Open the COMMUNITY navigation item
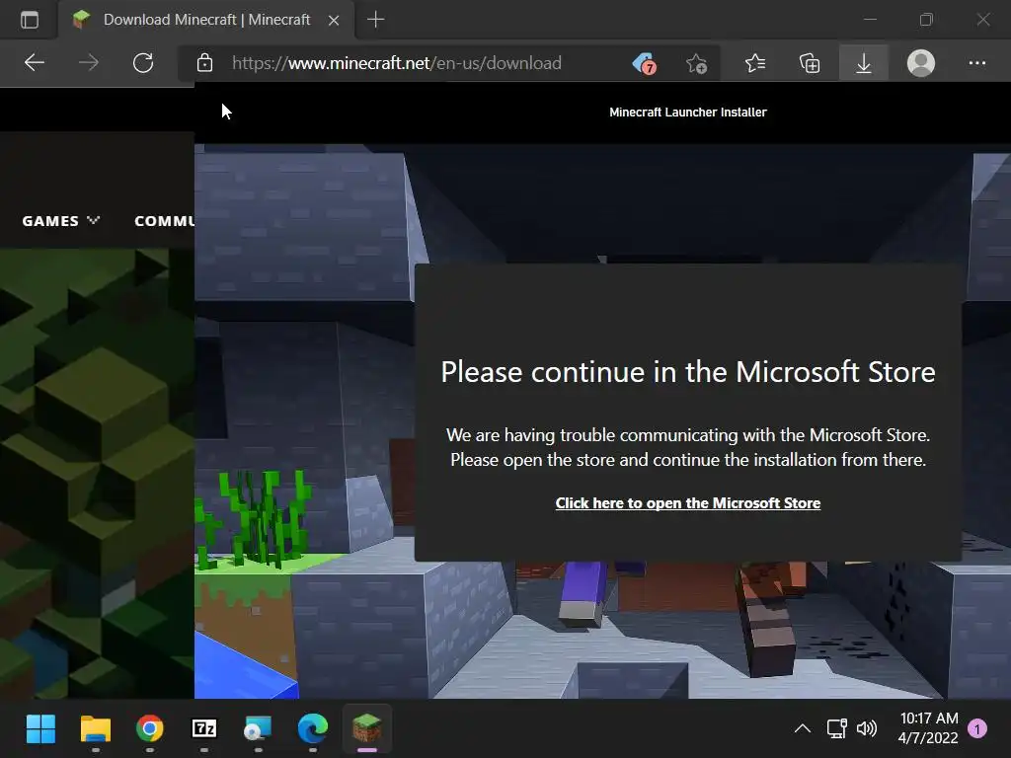 pos(165,221)
